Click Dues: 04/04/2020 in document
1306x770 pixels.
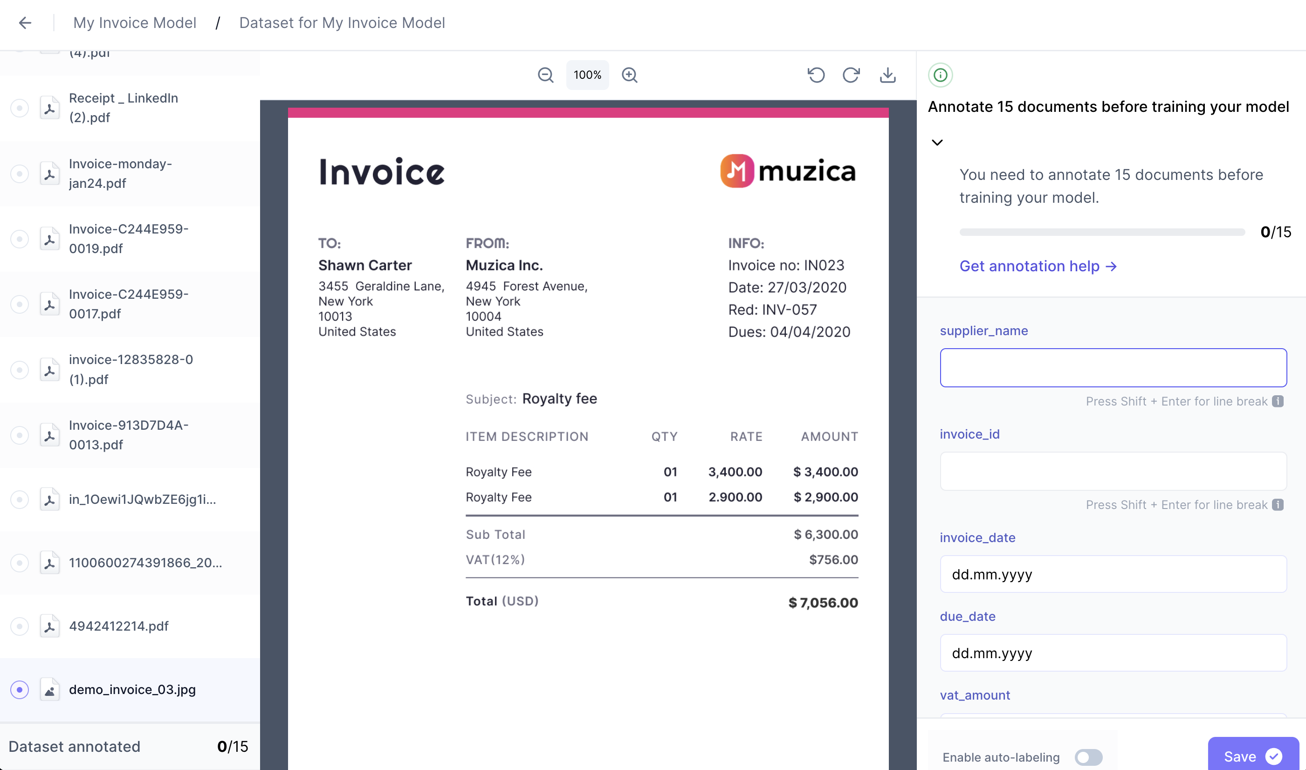789,332
